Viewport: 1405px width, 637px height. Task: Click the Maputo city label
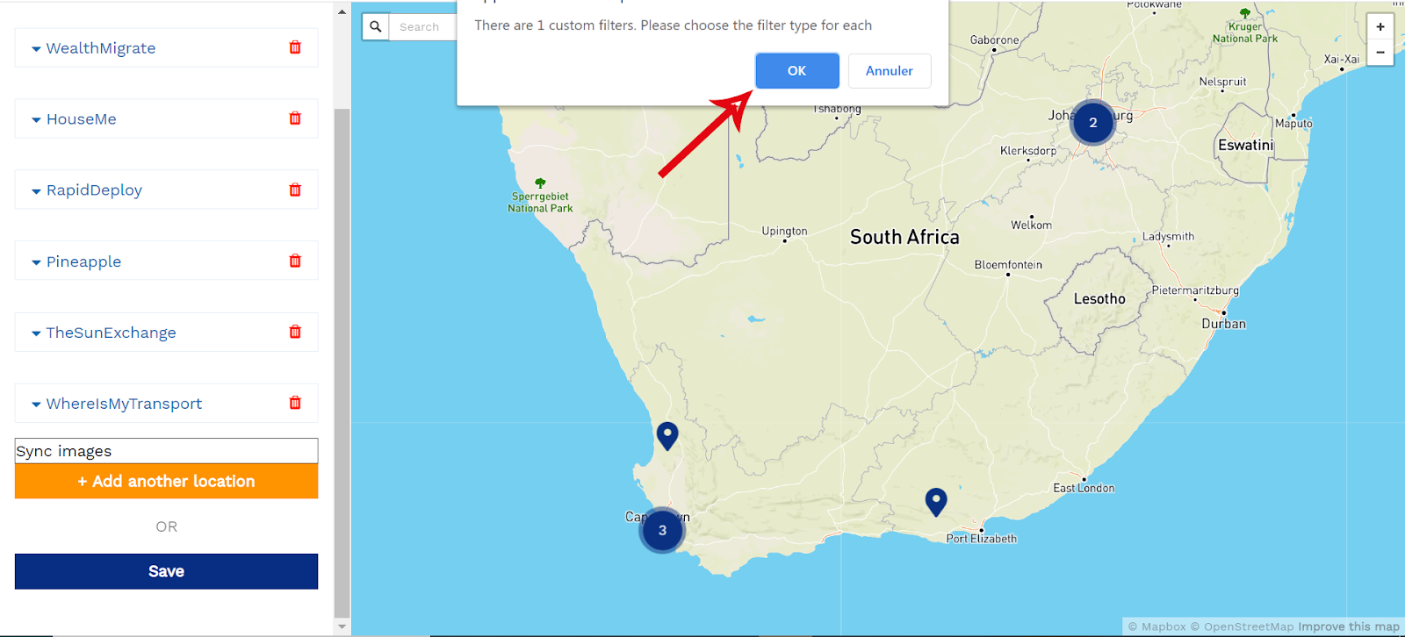click(1293, 124)
